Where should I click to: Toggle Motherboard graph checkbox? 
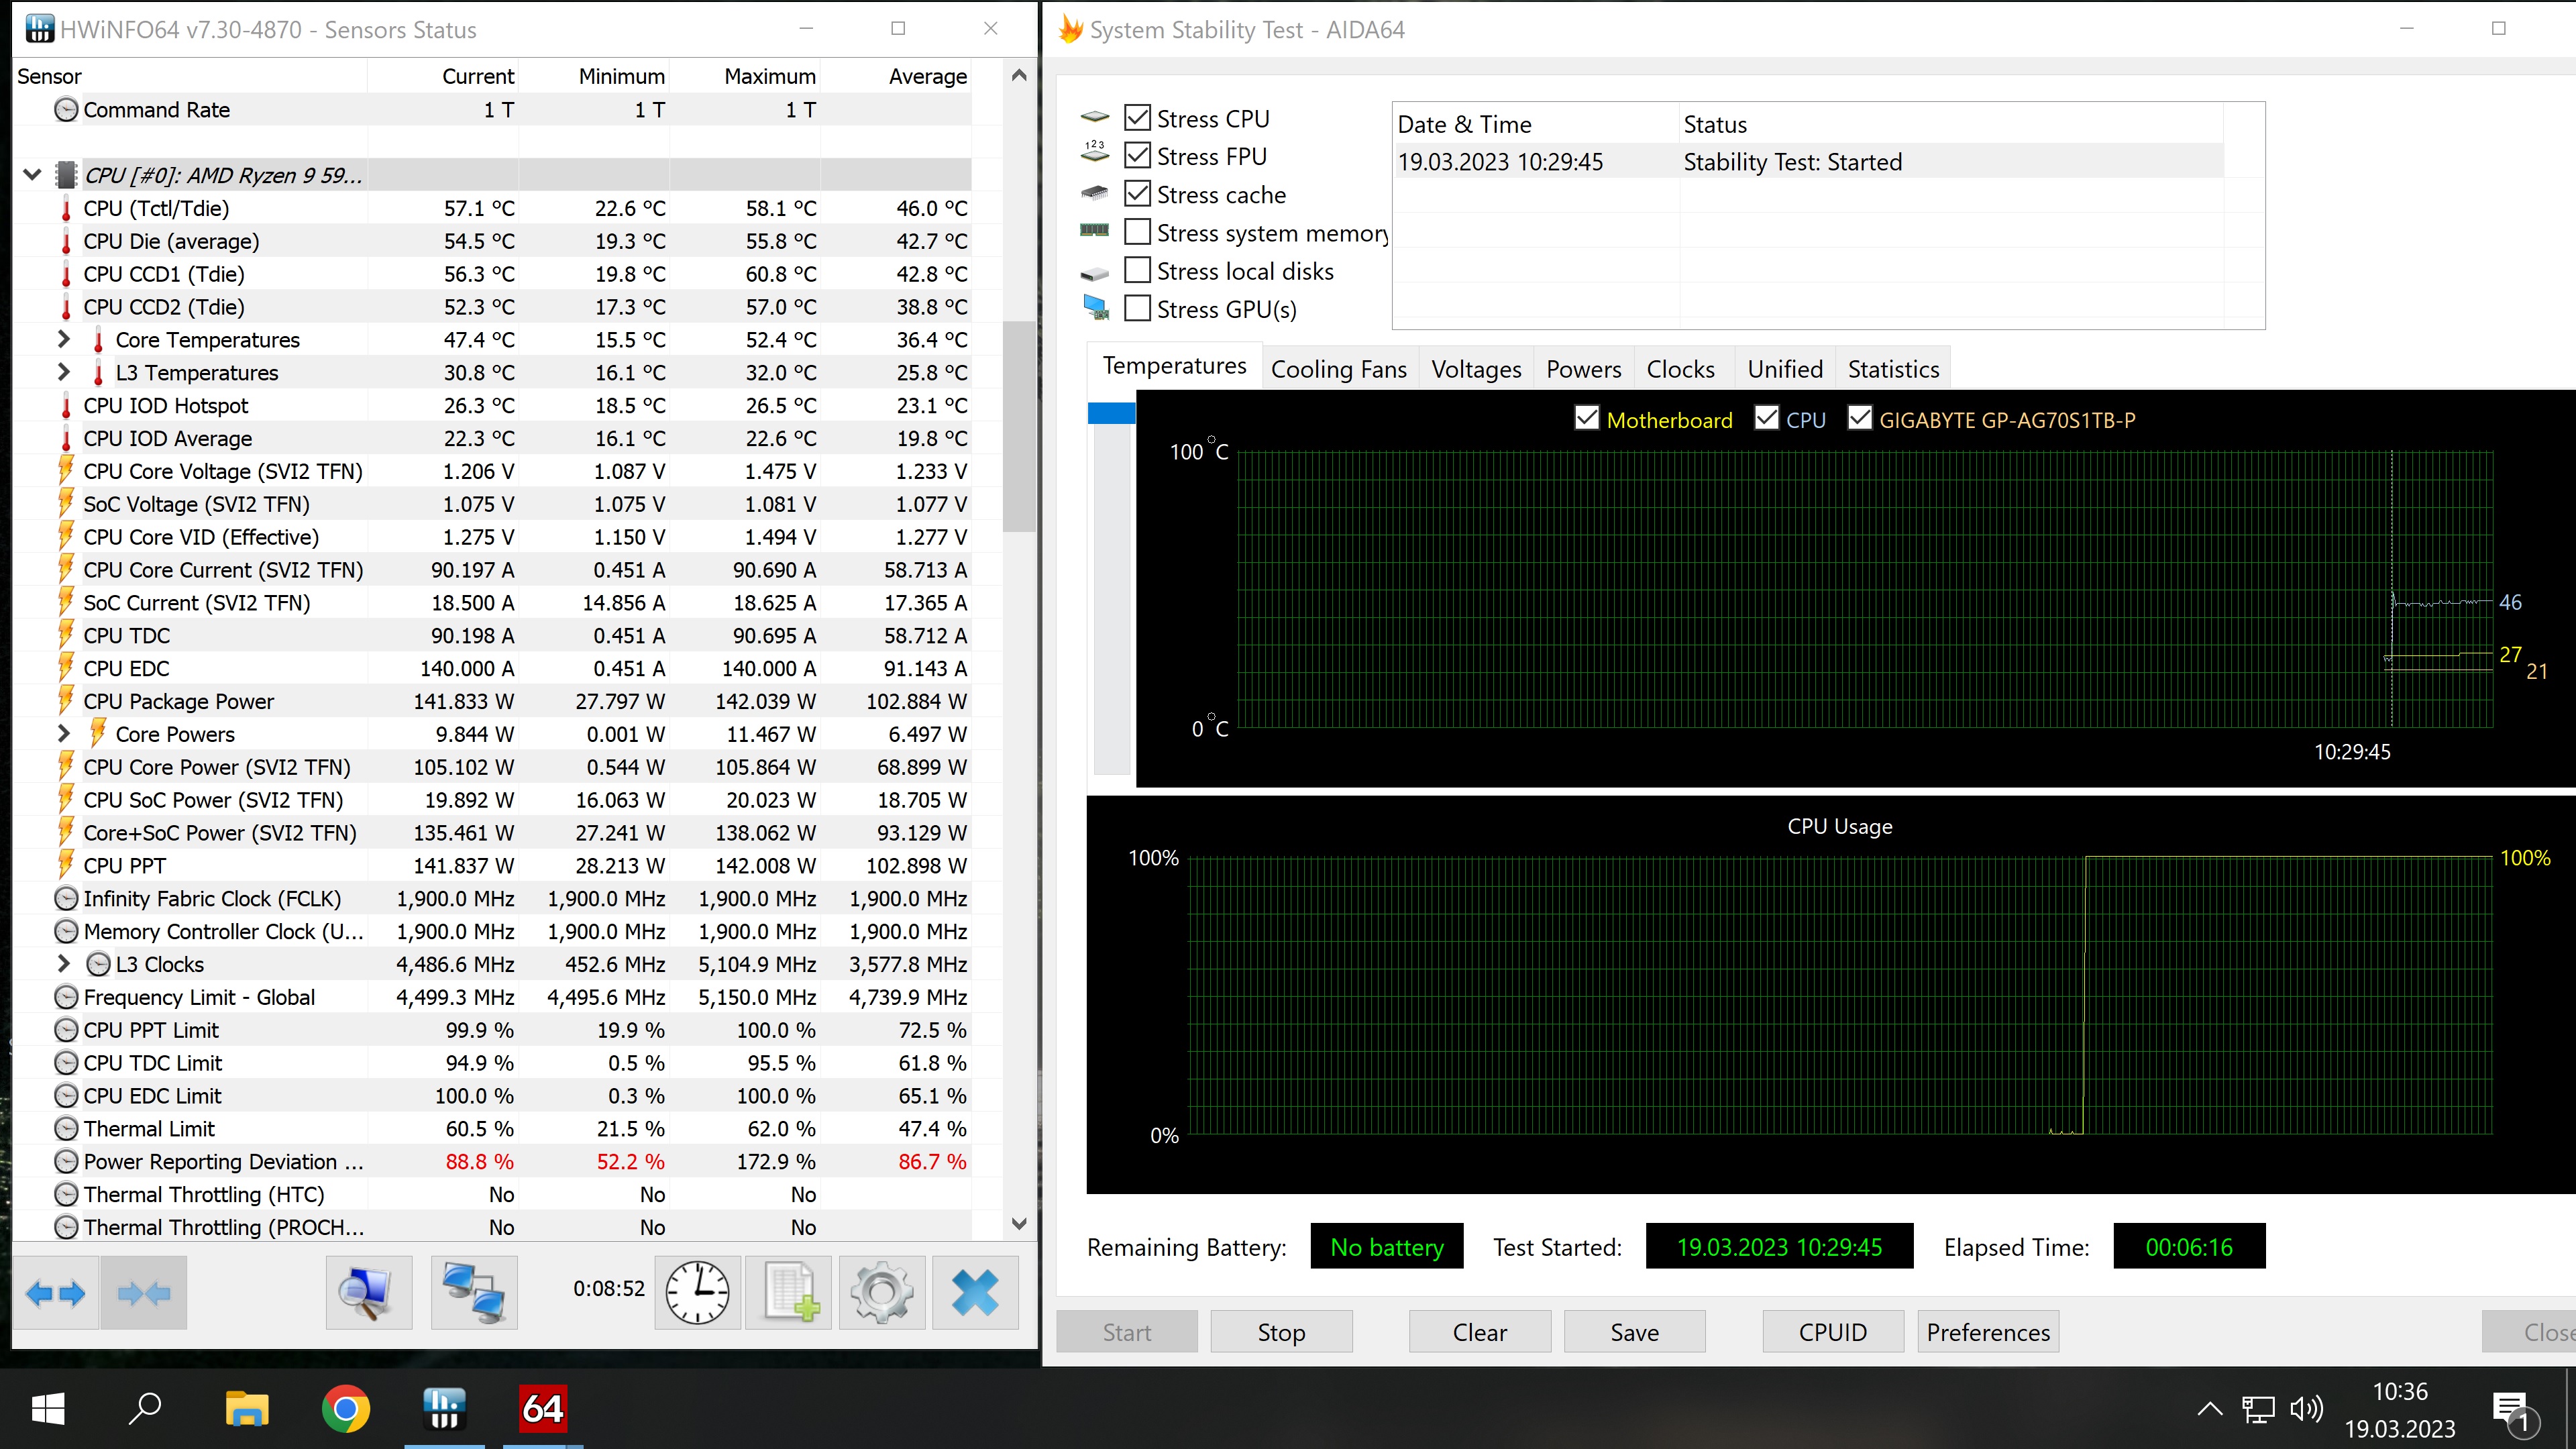click(x=1587, y=418)
